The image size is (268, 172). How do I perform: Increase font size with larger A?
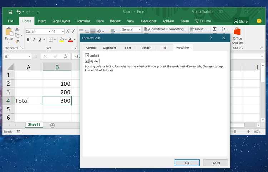coord(68,31)
